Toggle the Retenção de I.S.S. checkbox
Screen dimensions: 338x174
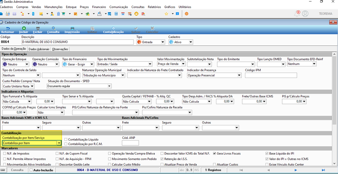click(x=162, y=159)
